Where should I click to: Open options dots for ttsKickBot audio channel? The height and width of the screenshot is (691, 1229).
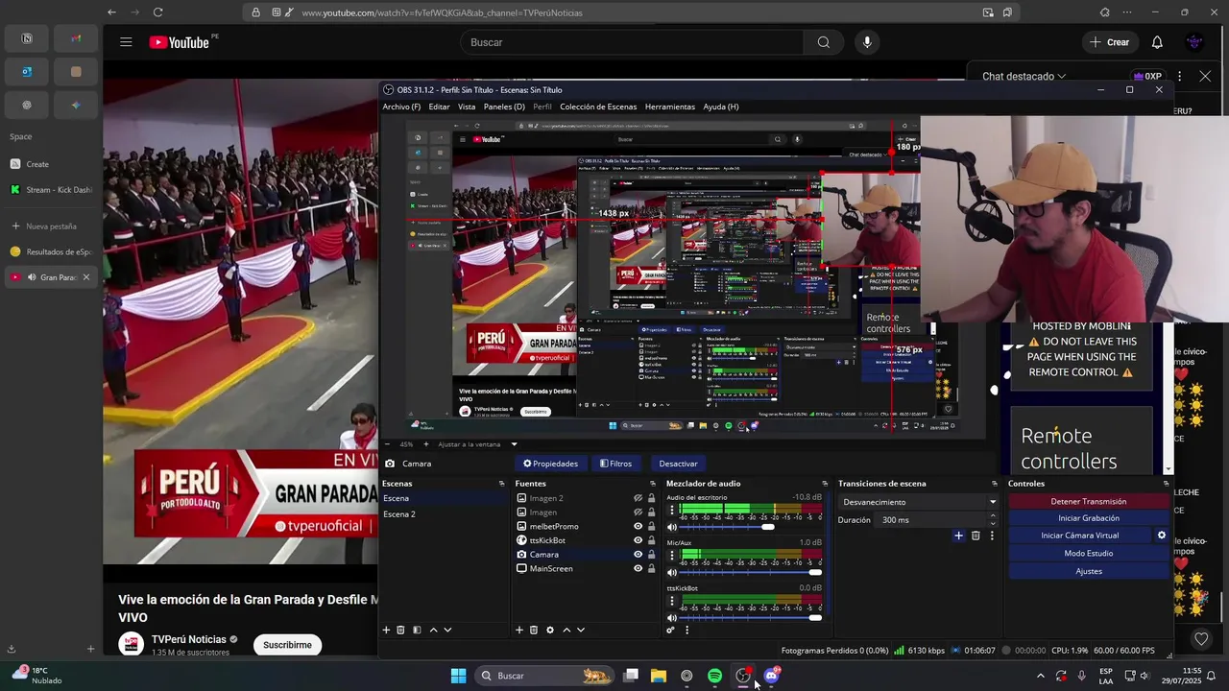click(672, 602)
